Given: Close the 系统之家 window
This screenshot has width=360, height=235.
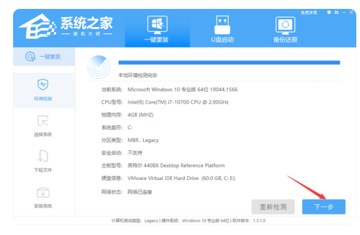Looking at the screenshot, I should pyautogui.click(x=351, y=12).
